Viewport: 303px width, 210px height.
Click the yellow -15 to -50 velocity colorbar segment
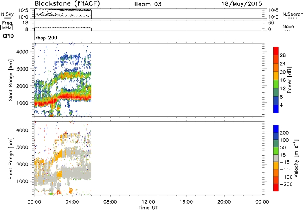[x=276, y=166]
